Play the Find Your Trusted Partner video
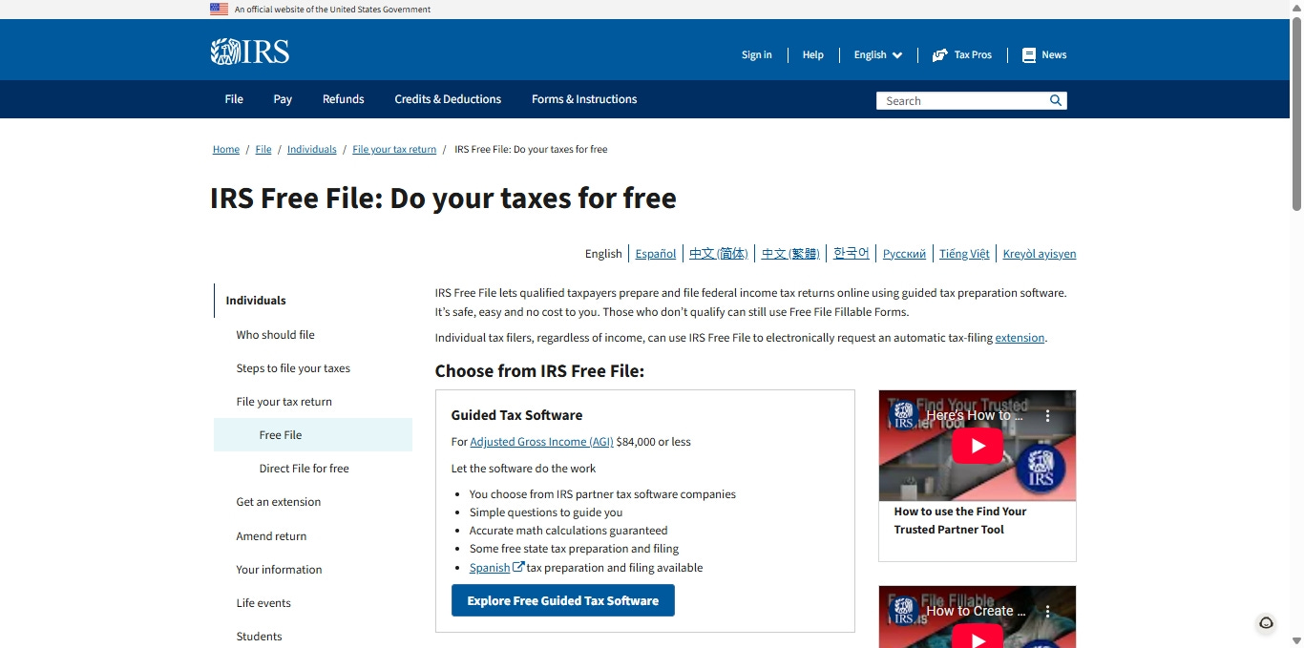The height and width of the screenshot is (648, 1304). (978, 446)
